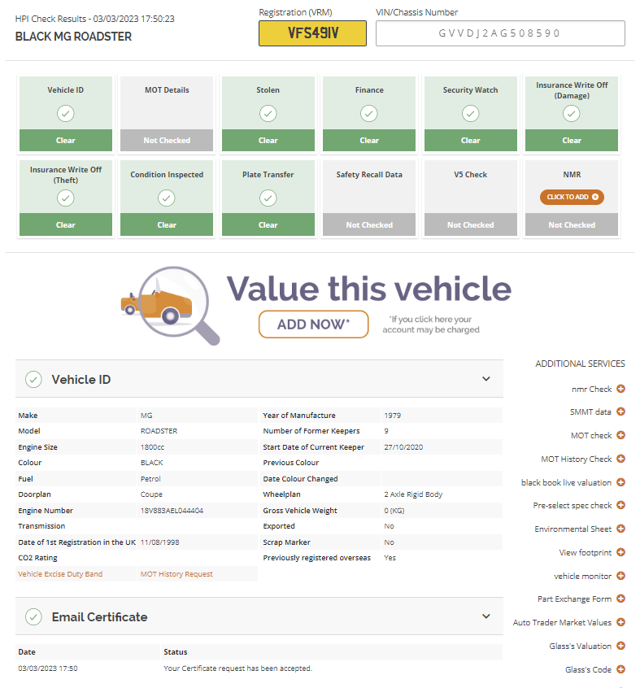Click the NMR Click To Add button
Viewport: 640px width, 688px height.
572,197
